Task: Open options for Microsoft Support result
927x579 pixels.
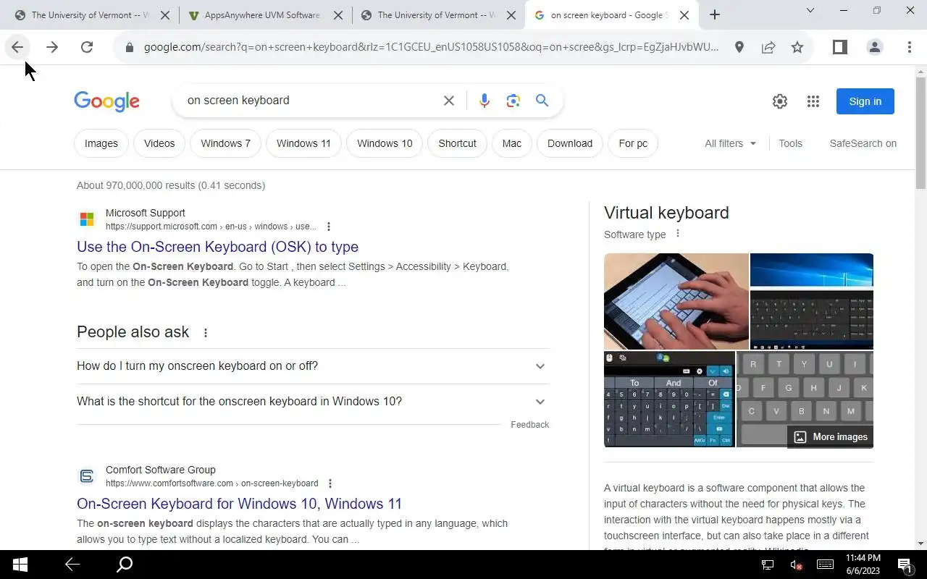Action: point(329,227)
